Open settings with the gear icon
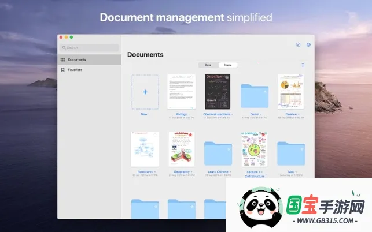This screenshot has height=232, width=372. pos(308,45)
